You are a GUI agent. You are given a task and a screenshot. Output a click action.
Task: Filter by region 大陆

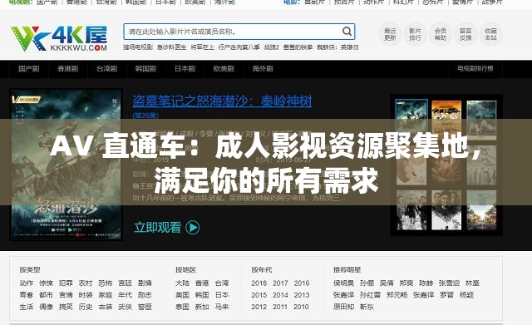click(182, 283)
